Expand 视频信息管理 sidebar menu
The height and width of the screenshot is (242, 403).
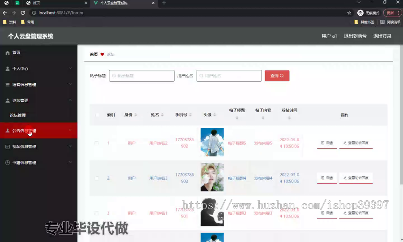[x=39, y=147]
